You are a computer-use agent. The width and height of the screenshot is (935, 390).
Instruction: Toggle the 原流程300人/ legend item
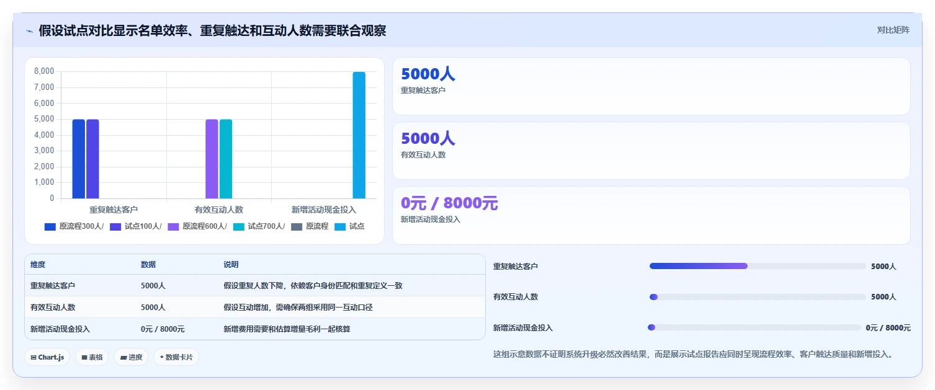74,226
